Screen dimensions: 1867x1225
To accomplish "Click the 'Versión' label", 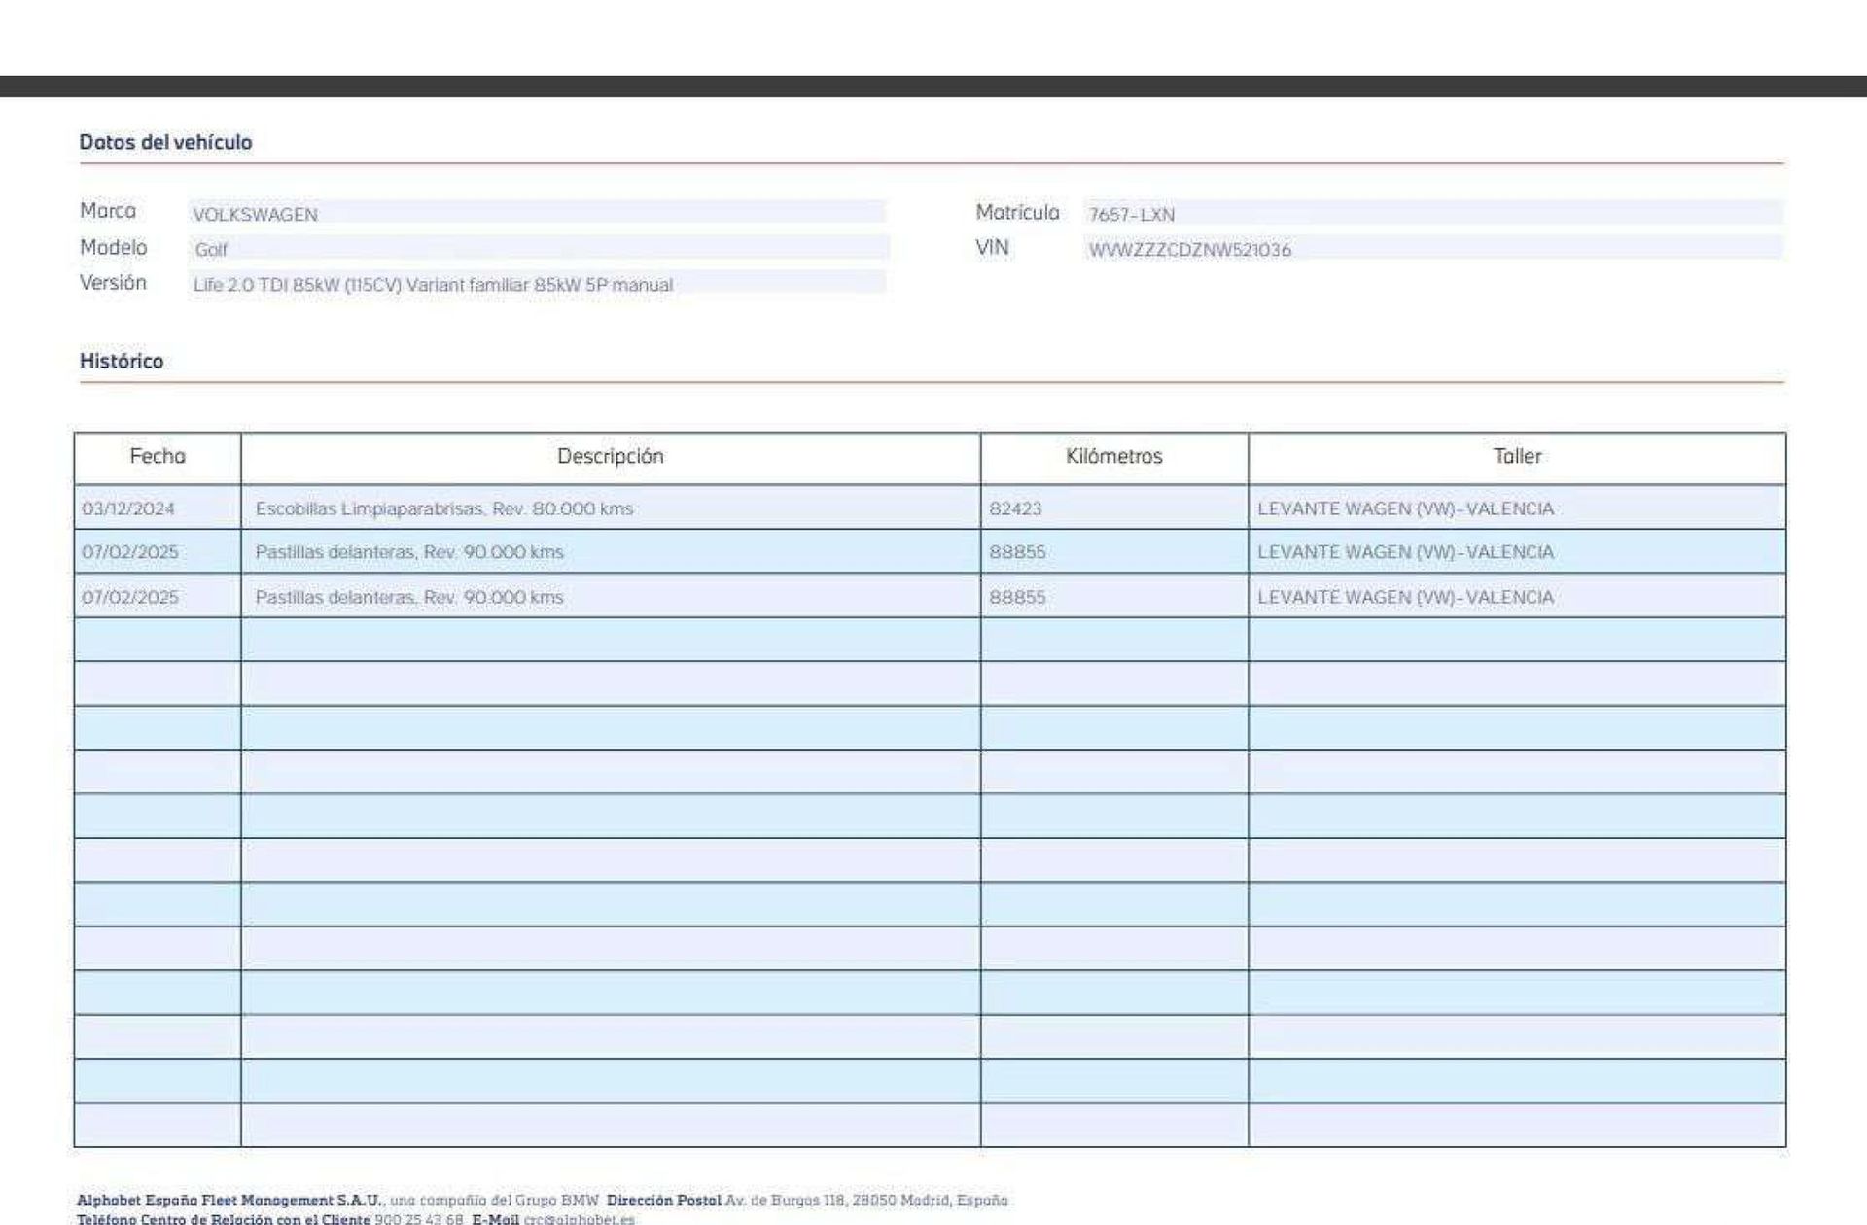I will (113, 282).
